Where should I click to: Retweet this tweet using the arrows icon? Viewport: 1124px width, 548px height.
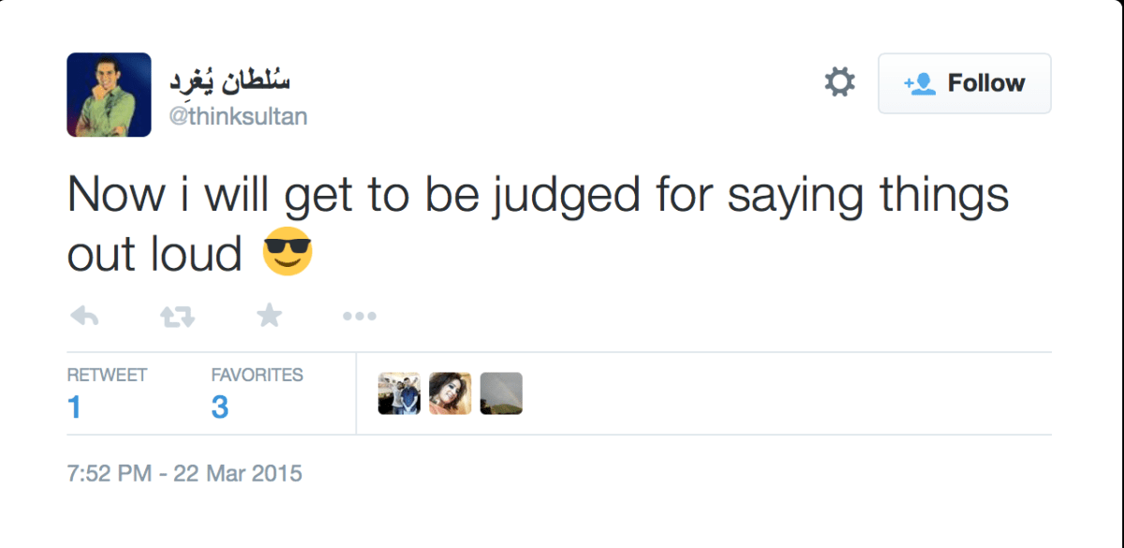pyautogui.click(x=176, y=318)
